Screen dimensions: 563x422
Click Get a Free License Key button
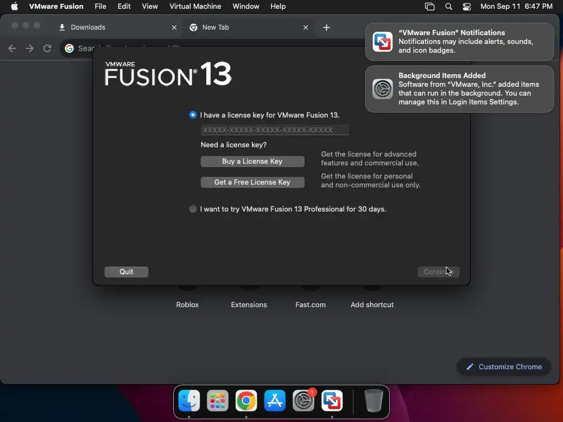click(x=252, y=182)
